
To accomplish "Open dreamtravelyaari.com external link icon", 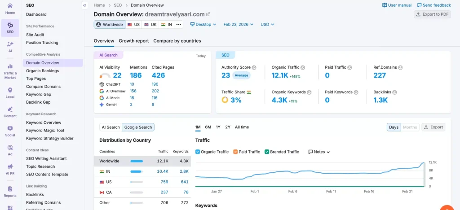I will pos(208,14).
